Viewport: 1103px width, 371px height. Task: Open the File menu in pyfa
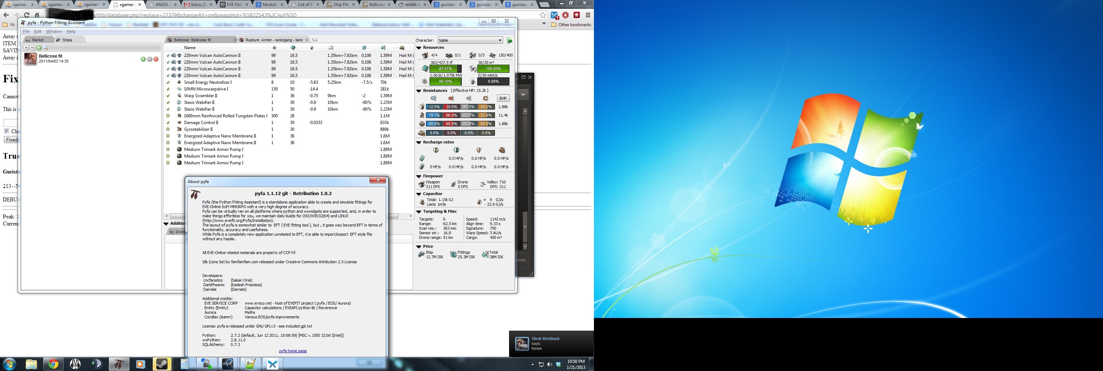pyautogui.click(x=26, y=32)
